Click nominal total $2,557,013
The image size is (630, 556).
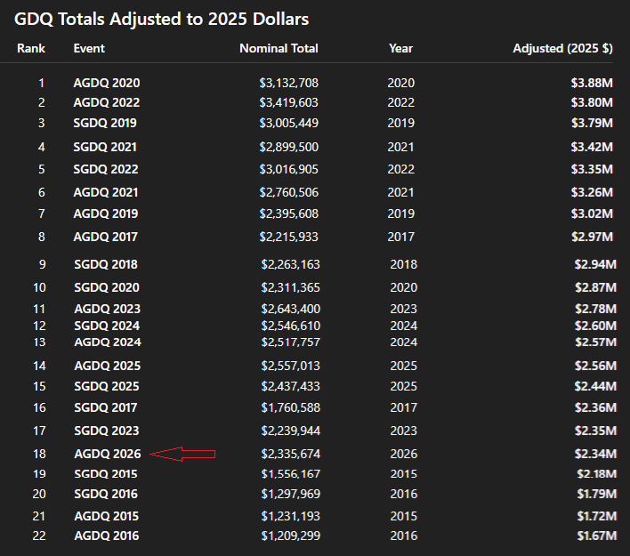291,366
